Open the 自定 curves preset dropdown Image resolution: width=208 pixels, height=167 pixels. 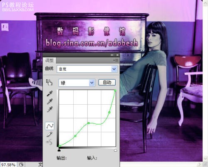pos(87,69)
